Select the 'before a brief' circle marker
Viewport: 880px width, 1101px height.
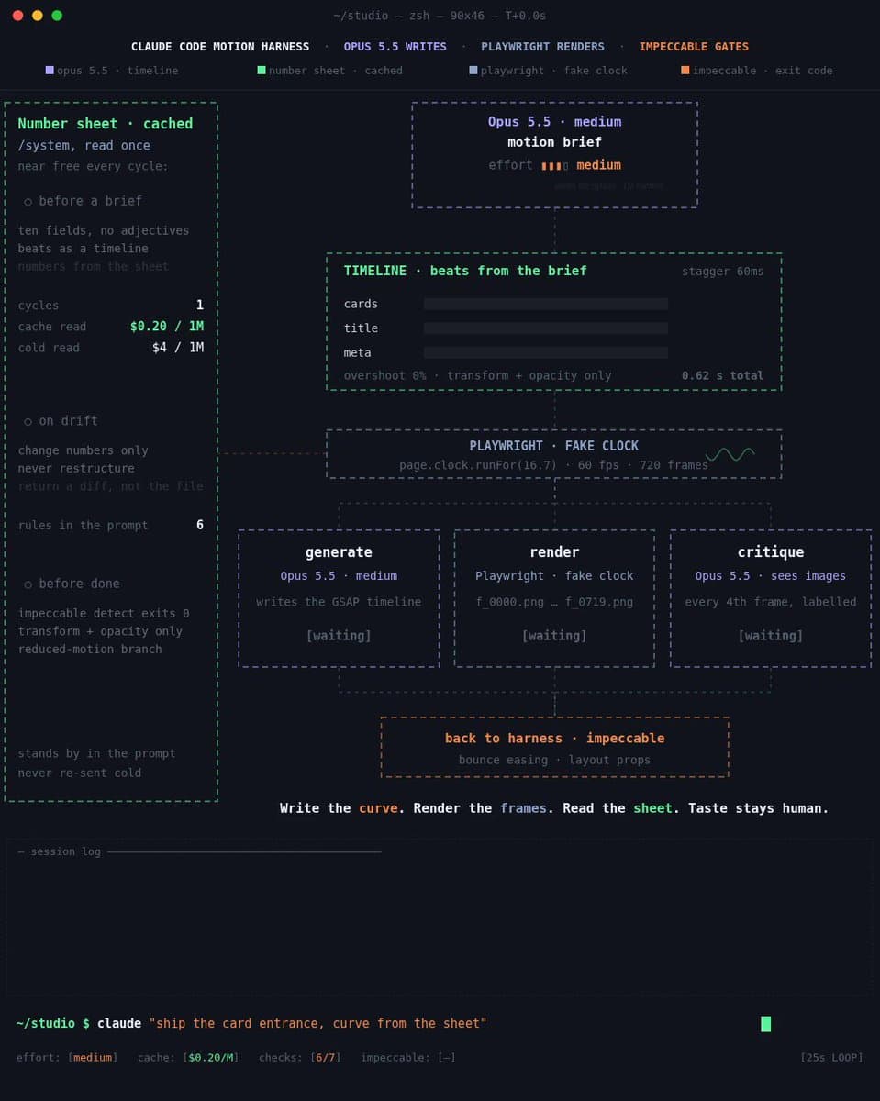28,201
